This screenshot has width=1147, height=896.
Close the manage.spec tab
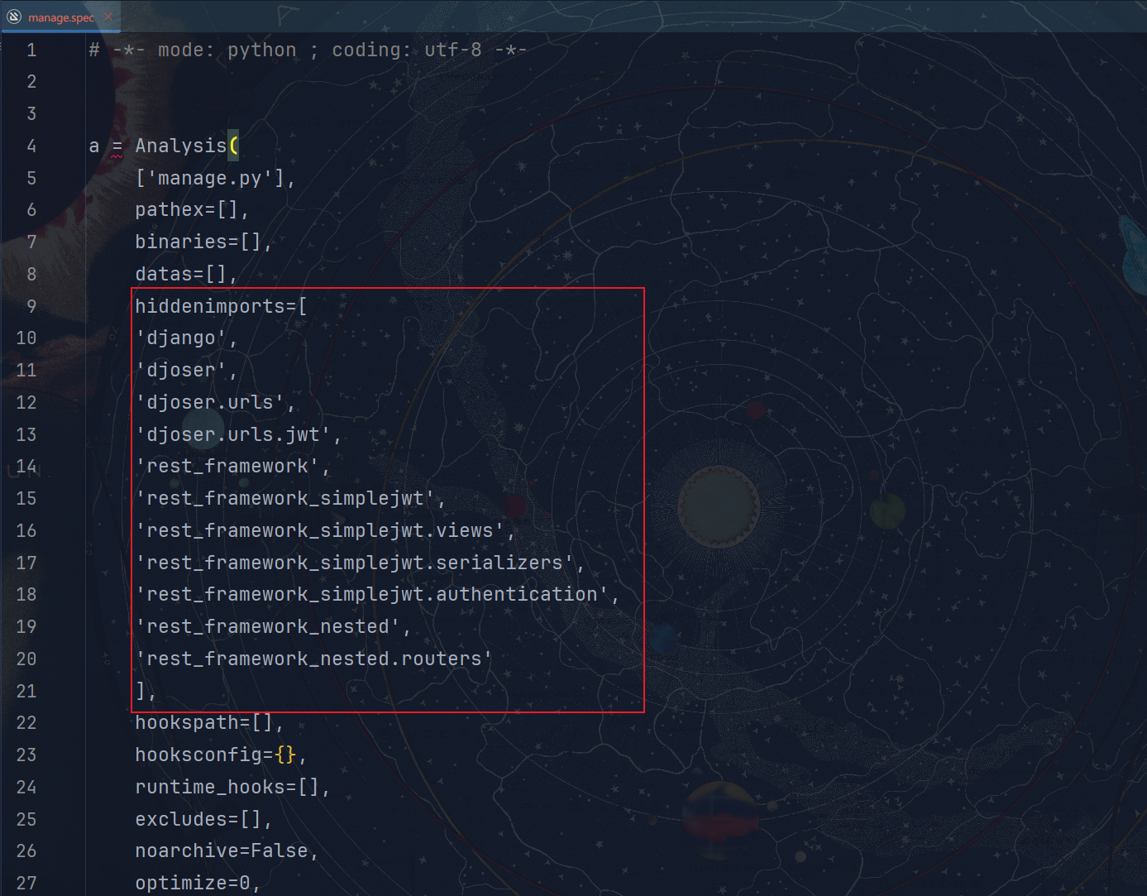(108, 17)
